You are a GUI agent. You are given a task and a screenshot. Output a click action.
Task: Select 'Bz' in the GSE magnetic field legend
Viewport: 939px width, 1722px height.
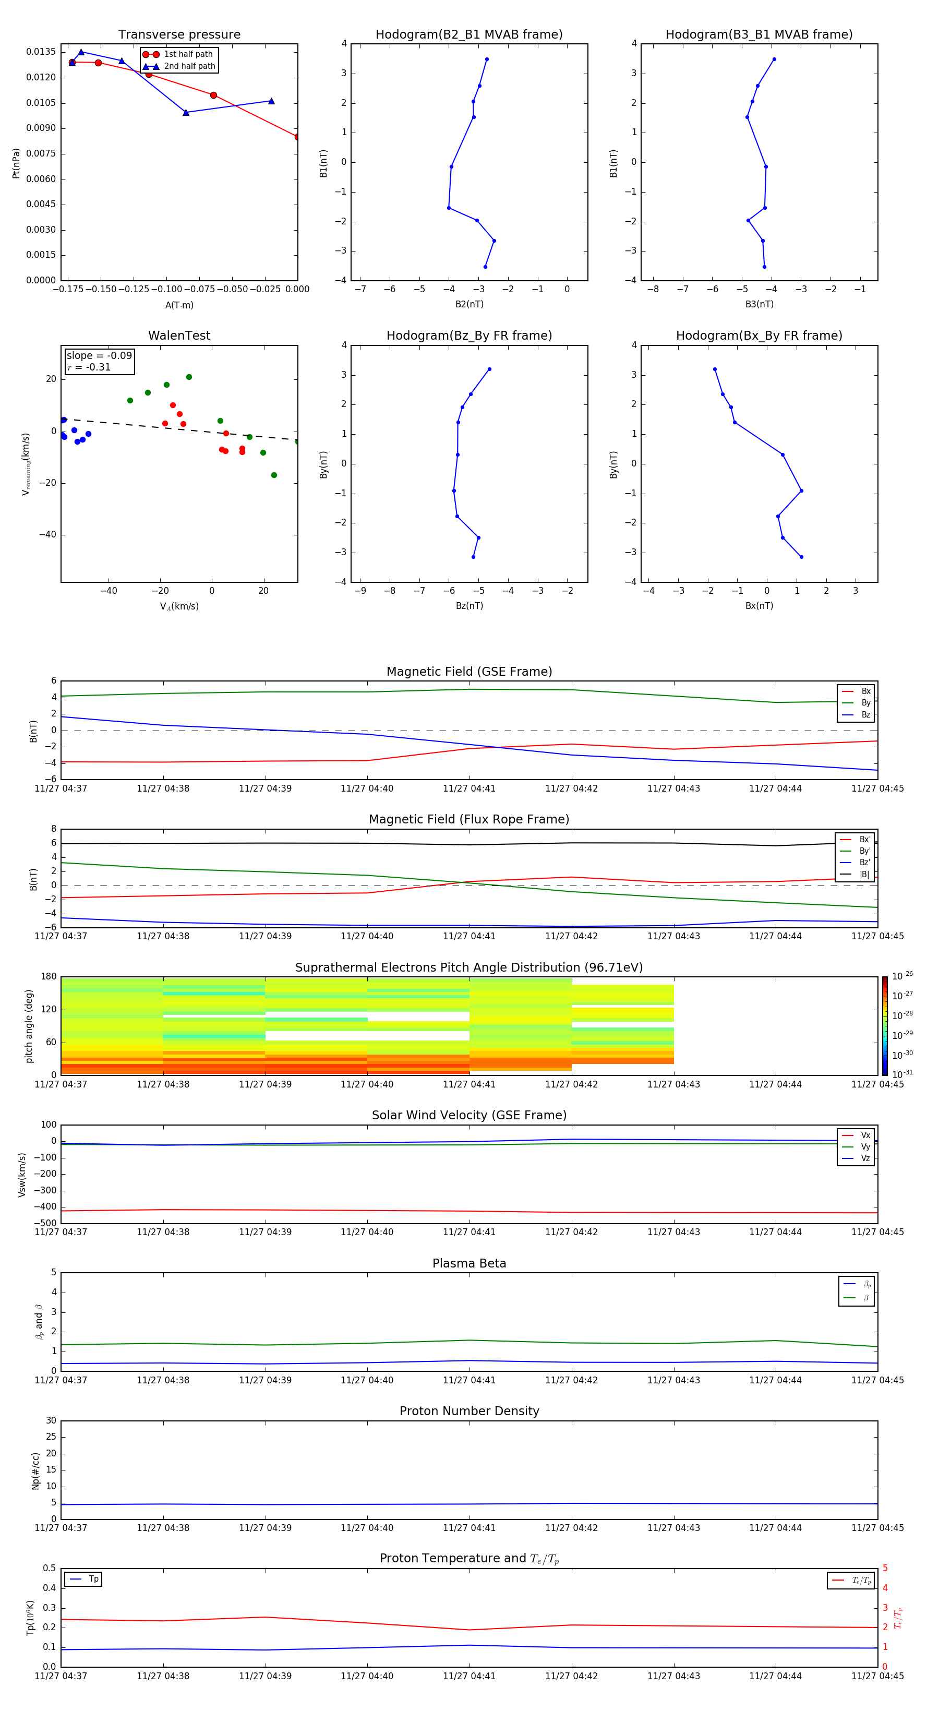(x=856, y=714)
